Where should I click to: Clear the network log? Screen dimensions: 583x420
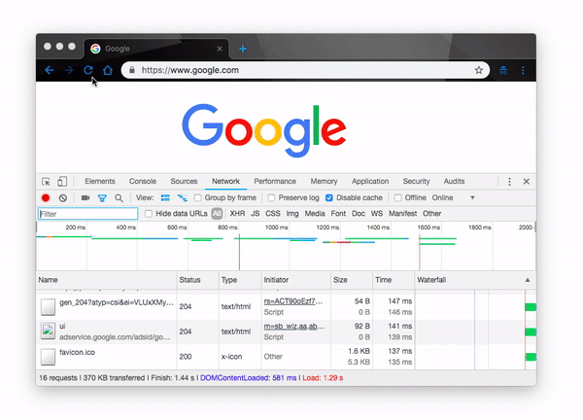[63, 198]
